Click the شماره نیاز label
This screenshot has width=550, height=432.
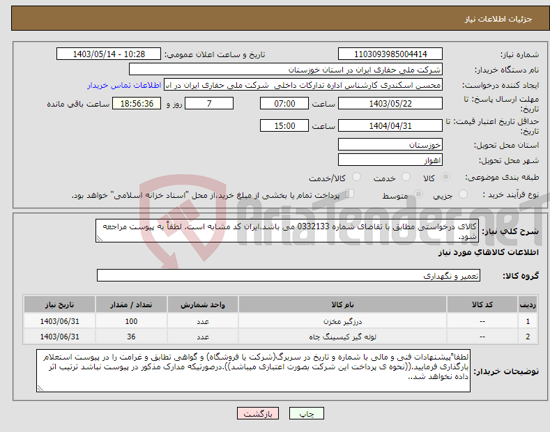pyautogui.click(x=519, y=54)
